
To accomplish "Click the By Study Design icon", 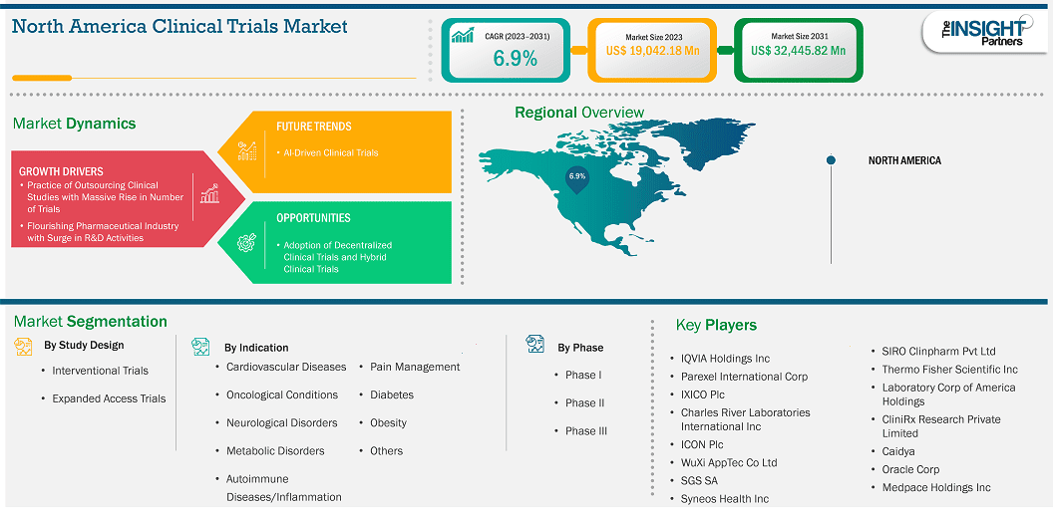I will coord(24,347).
